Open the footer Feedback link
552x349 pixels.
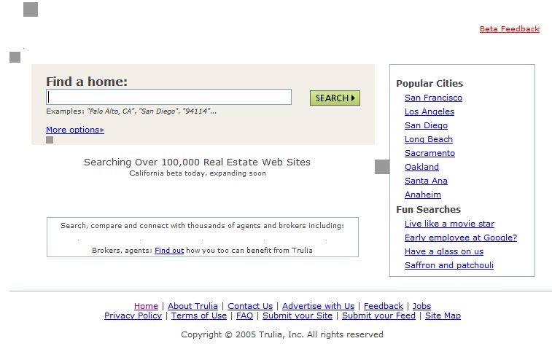(384, 306)
